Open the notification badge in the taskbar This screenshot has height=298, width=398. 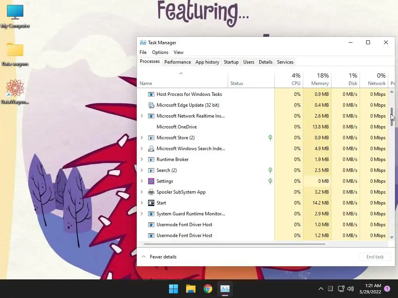[387, 289]
